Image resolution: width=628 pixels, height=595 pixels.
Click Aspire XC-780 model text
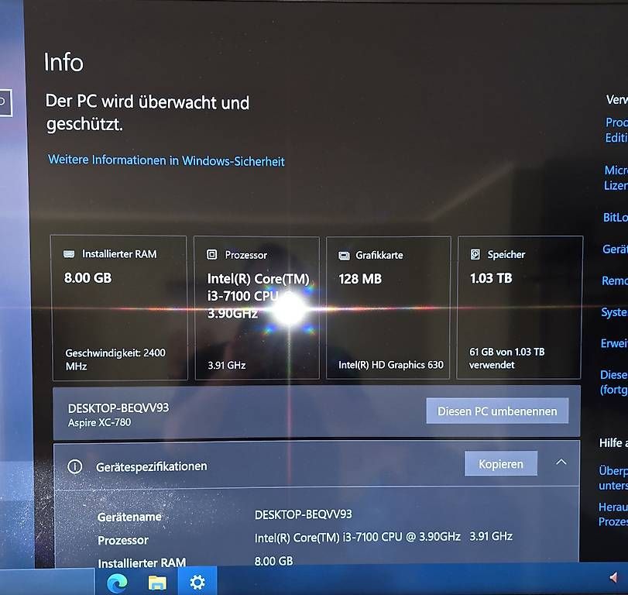99,422
